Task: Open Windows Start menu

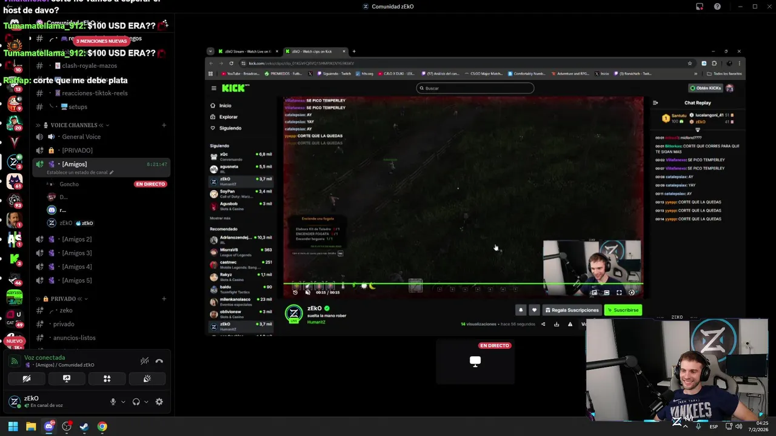Action: 13,426
